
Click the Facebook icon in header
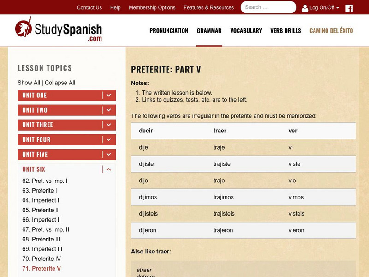(x=349, y=8)
